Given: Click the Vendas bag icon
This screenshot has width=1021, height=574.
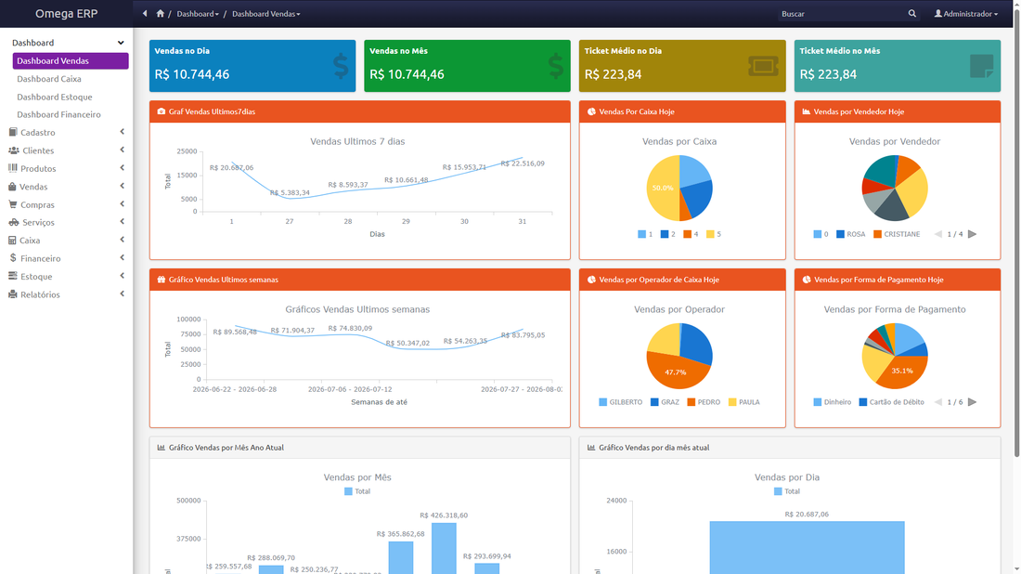Looking at the screenshot, I should coord(12,187).
